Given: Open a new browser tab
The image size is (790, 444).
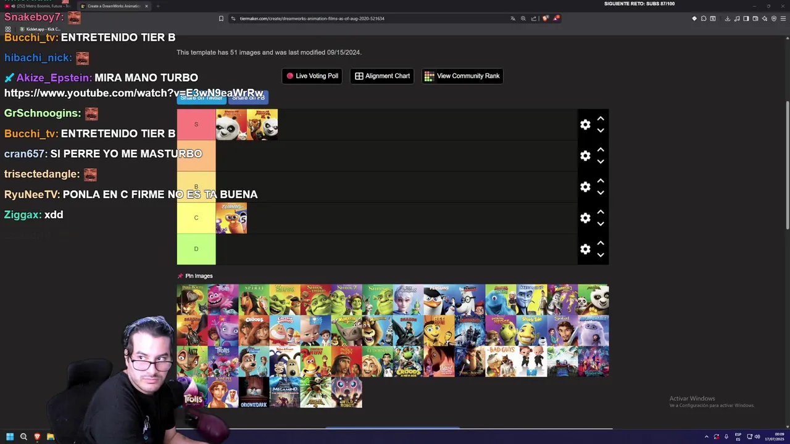Looking at the screenshot, I should coord(158,6).
